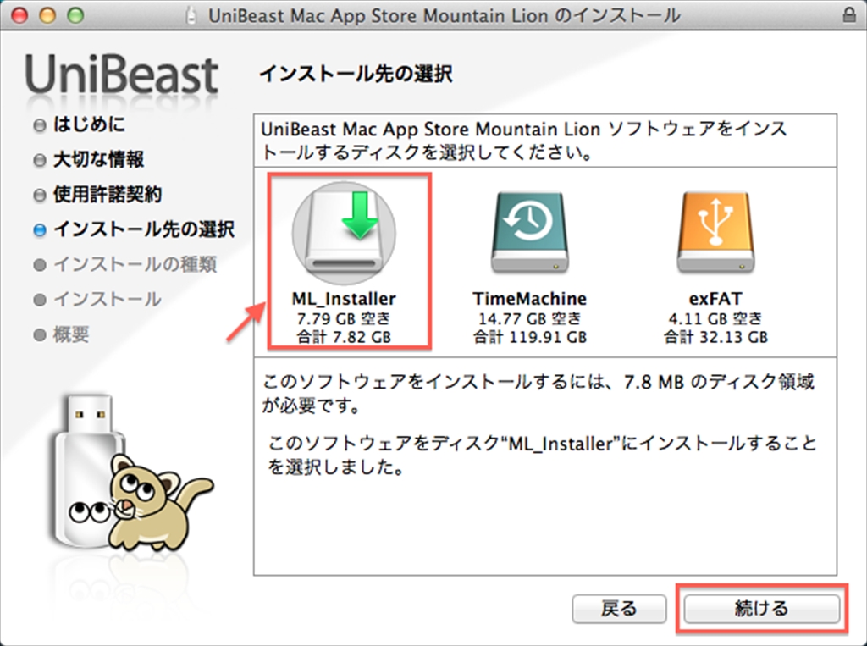Click the 合計 32.13 GB text
The height and width of the screenshot is (646, 867).
coord(715,337)
